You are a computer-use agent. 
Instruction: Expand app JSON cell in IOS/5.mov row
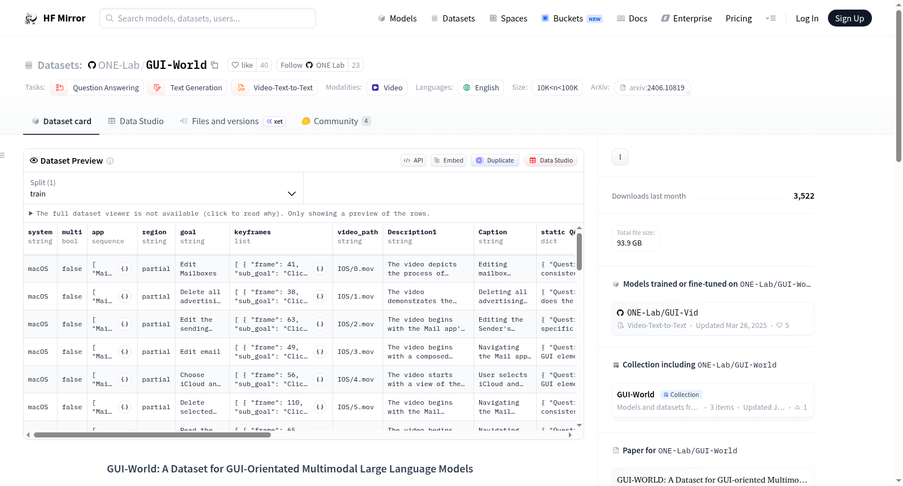(x=125, y=407)
